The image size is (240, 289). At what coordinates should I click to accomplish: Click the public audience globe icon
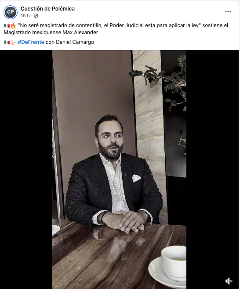click(x=36, y=16)
